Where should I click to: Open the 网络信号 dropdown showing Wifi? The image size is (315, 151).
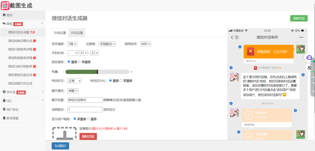146,44
